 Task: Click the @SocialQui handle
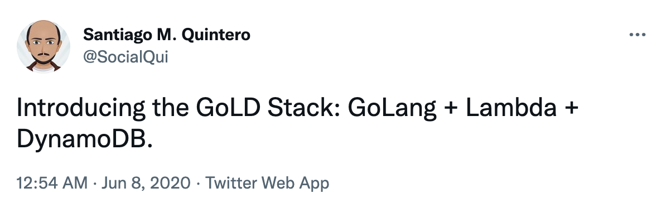[126, 57]
